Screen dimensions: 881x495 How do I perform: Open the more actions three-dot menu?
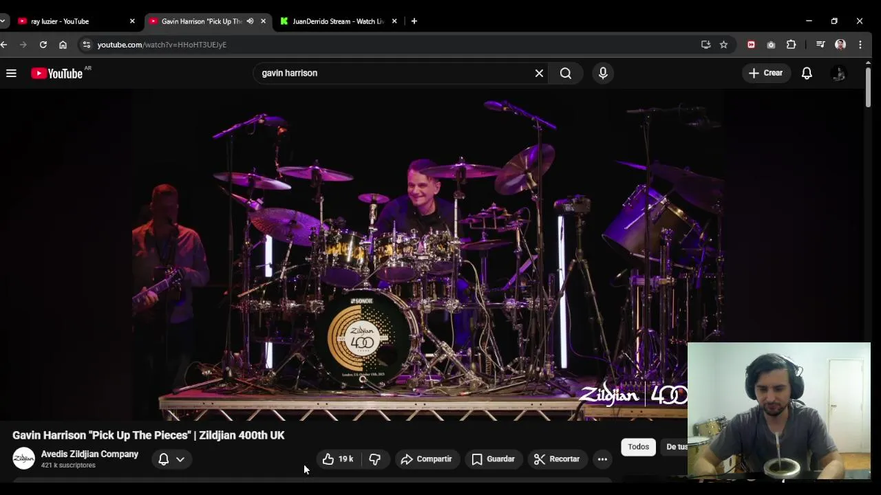pos(602,459)
